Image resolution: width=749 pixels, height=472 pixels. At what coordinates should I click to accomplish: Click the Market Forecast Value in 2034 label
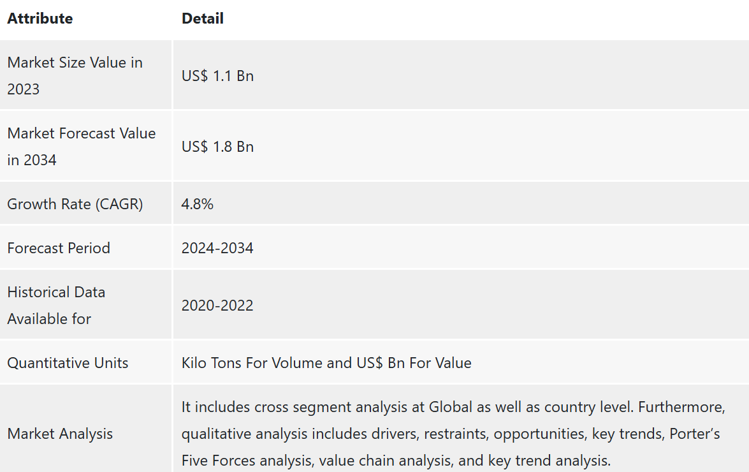click(81, 146)
